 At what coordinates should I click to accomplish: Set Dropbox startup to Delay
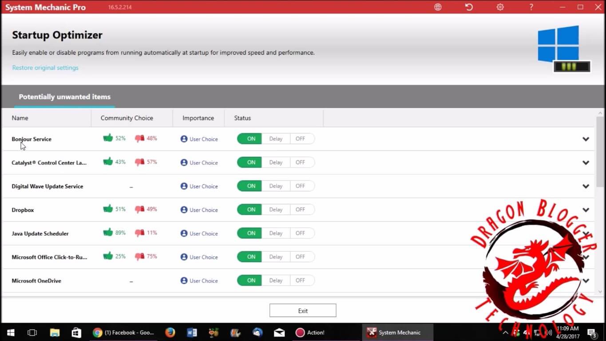tap(276, 210)
